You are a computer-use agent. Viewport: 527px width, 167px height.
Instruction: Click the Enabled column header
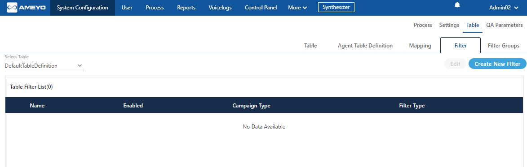tap(133, 105)
